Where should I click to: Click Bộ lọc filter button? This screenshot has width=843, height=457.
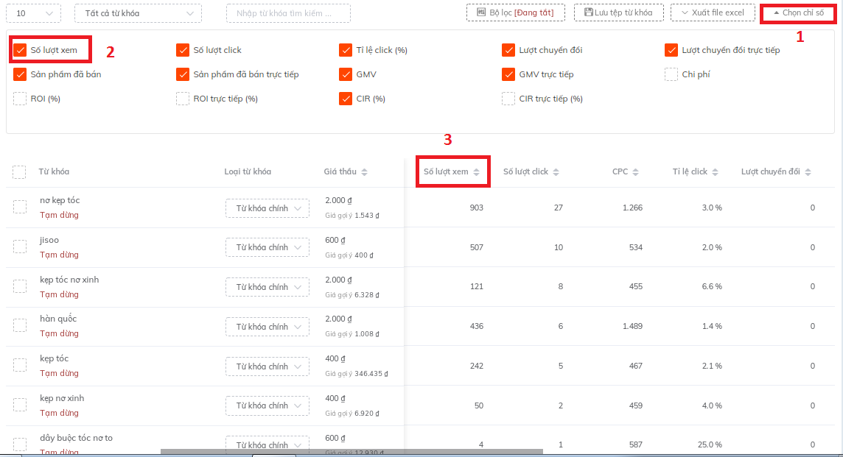pos(515,13)
